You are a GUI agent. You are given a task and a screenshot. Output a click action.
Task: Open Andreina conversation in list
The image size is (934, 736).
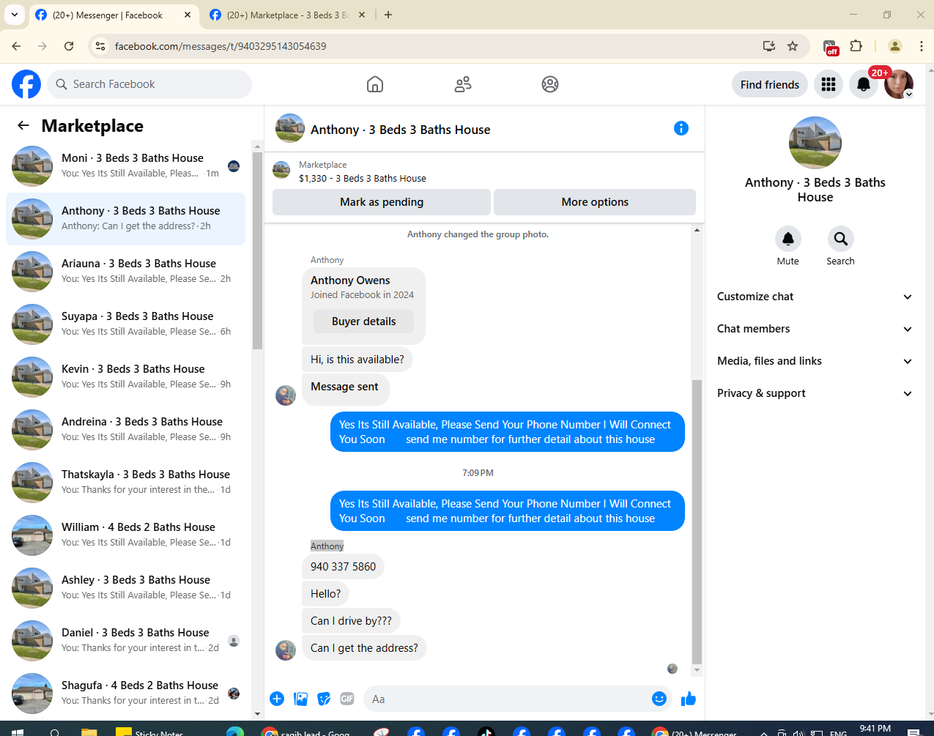[x=126, y=430]
